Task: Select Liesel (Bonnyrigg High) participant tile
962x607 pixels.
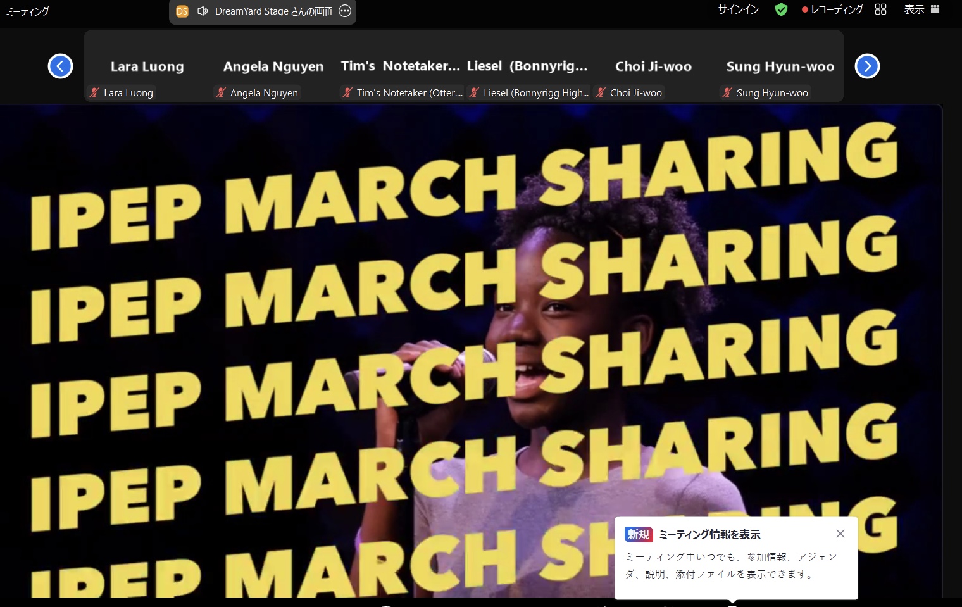Action: pyautogui.click(x=527, y=66)
